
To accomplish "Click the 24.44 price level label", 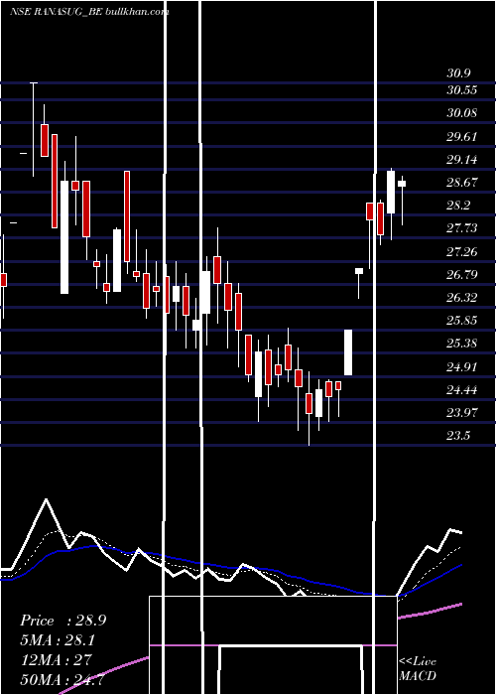I will click(x=462, y=390).
